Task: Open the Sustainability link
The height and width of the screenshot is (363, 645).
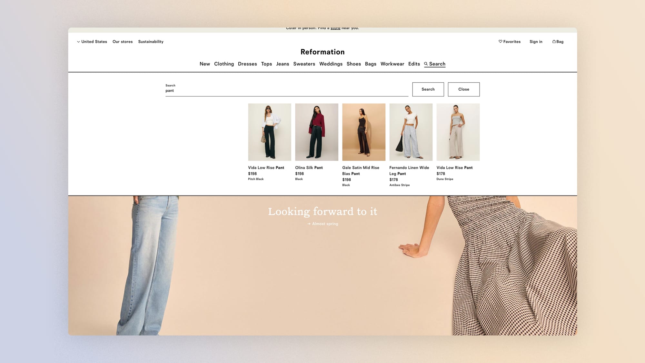Action: 151,42
